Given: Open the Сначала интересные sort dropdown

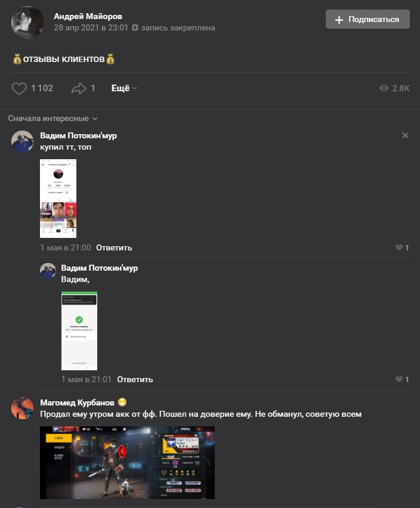Looking at the screenshot, I should tap(52, 119).
